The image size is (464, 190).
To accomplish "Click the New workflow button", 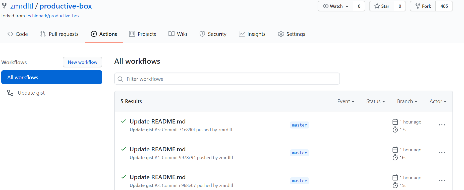I will pyautogui.click(x=82, y=62).
